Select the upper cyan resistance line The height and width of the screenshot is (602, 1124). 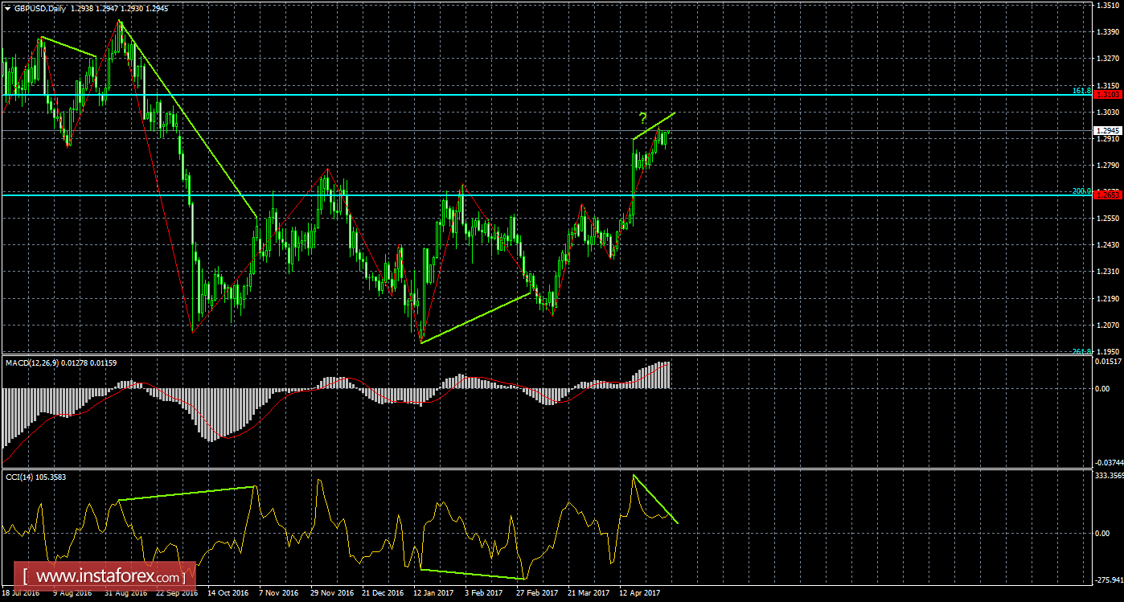coord(482,94)
